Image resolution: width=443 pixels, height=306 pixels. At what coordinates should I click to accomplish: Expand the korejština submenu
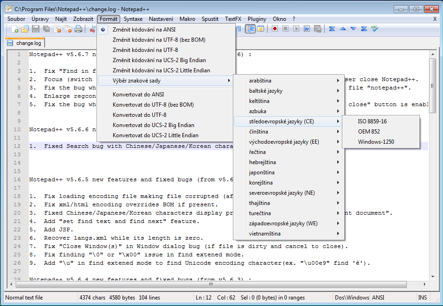(x=289, y=183)
